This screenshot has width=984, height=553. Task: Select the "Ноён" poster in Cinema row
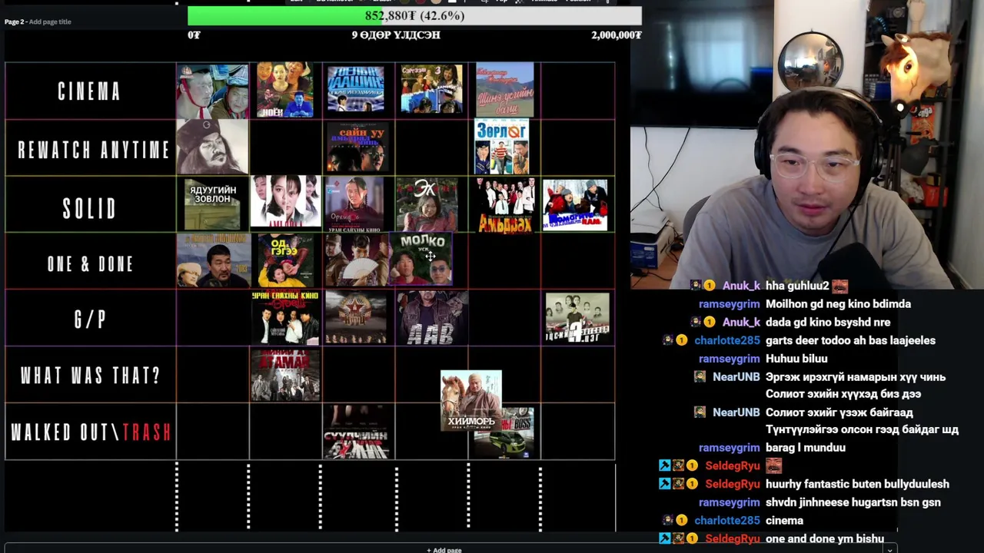click(x=285, y=90)
